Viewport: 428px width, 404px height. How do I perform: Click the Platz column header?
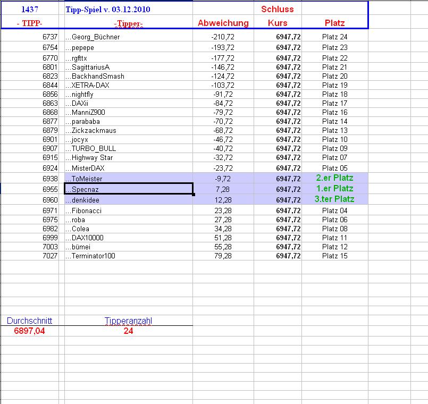click(x=334, y=23)
